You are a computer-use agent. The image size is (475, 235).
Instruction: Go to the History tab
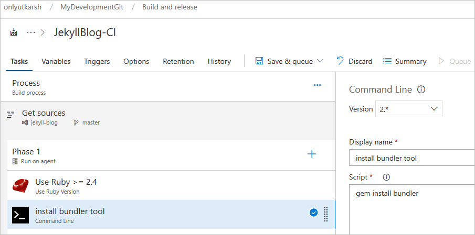[x=219, y=61]
